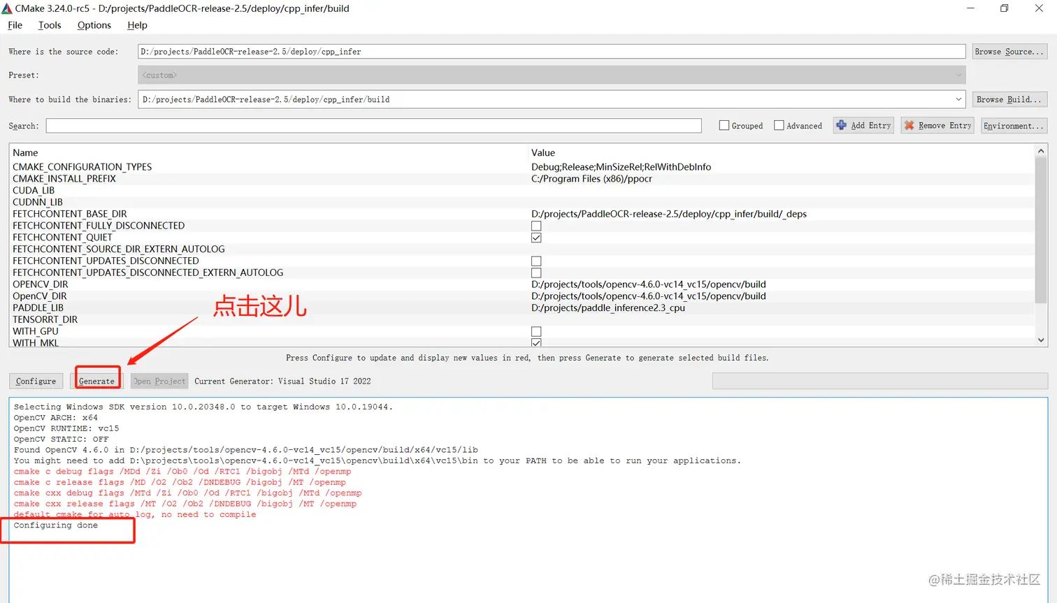The width and height of the screenshot is (1057, 603).
Task: Click the cache list scroll up arrow
Action: tap(1041, 151)
